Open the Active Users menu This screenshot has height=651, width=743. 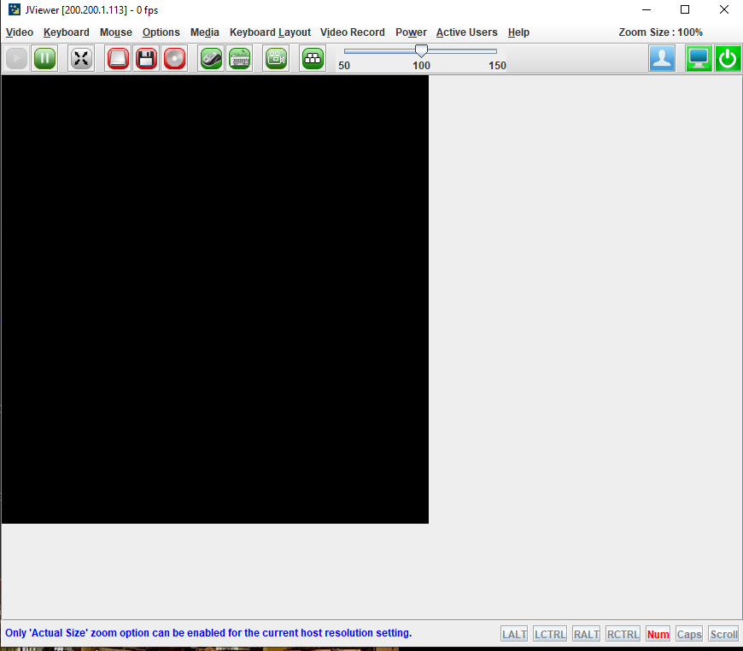(x=467, y=32)
